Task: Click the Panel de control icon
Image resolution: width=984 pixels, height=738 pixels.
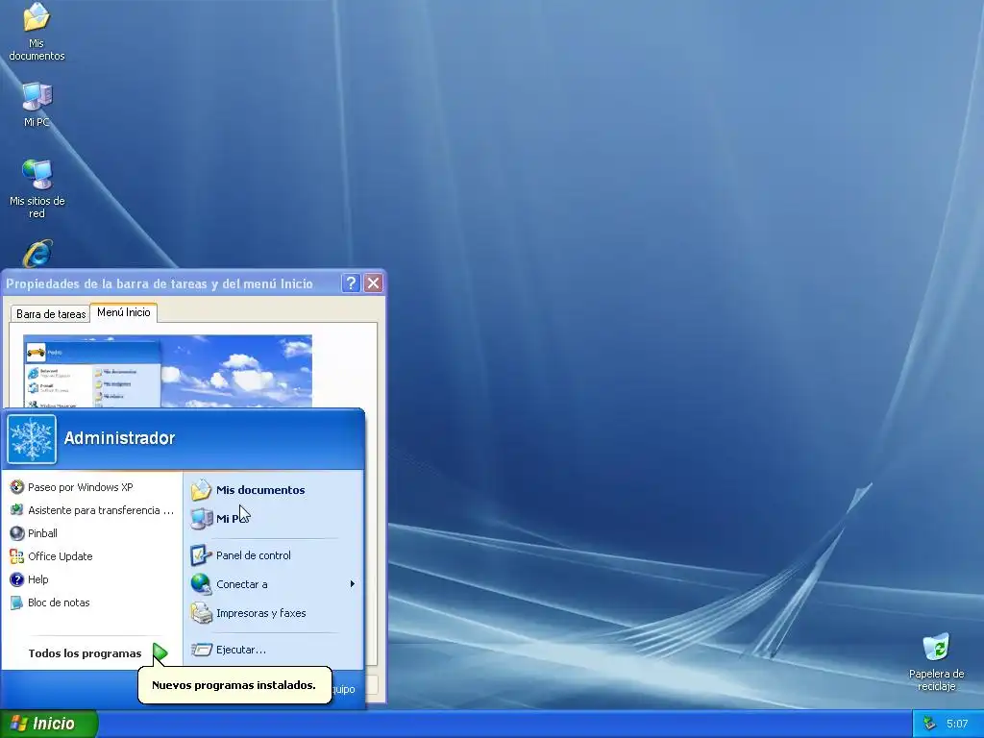Action: (201, 555)
